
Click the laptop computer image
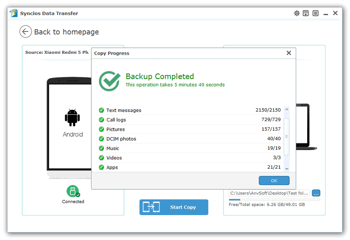click(306, 126)
